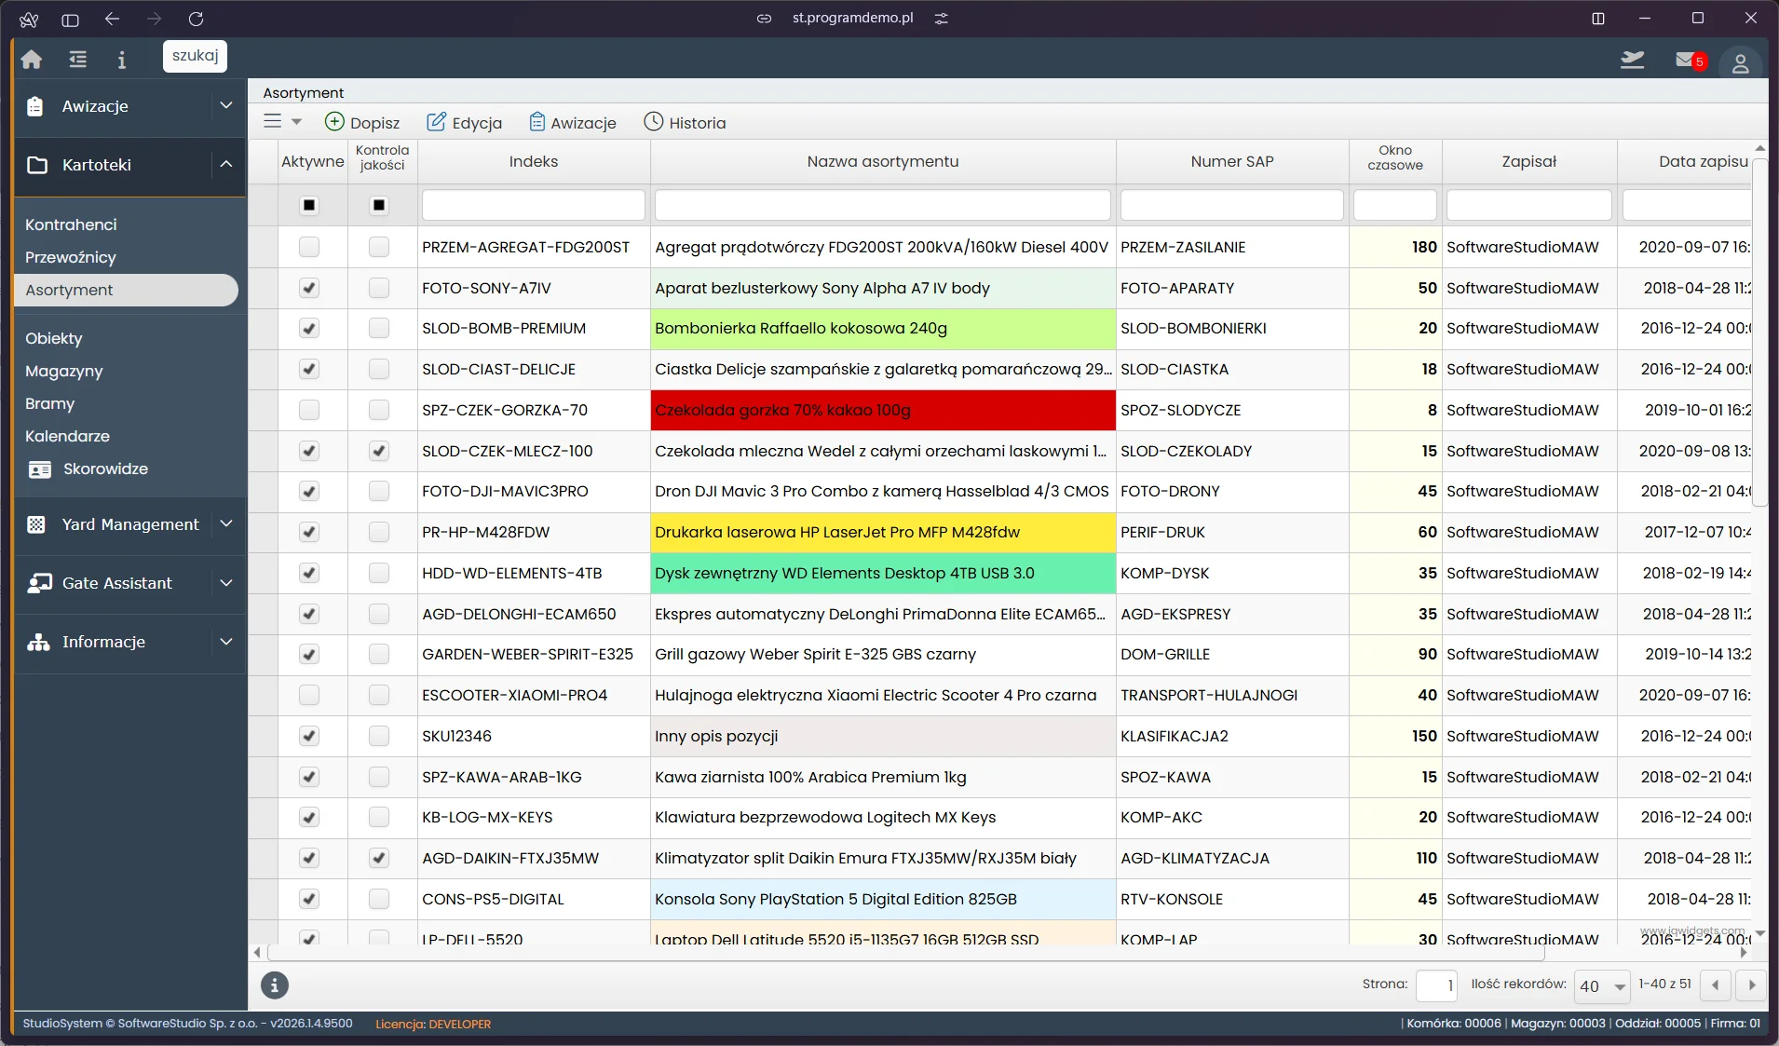Screen dimensions: 1779x1046
Task: Click the Skorowidze card icon
Action: click(x=40, y=469)
